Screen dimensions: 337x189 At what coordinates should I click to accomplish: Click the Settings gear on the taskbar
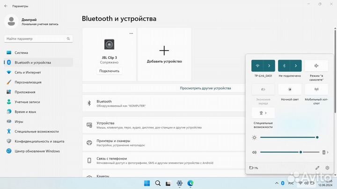pyautogui.click(x=179, y=183)
